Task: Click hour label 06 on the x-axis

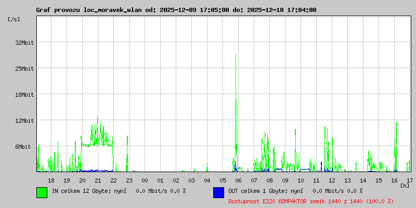Action: click(238, 180)
